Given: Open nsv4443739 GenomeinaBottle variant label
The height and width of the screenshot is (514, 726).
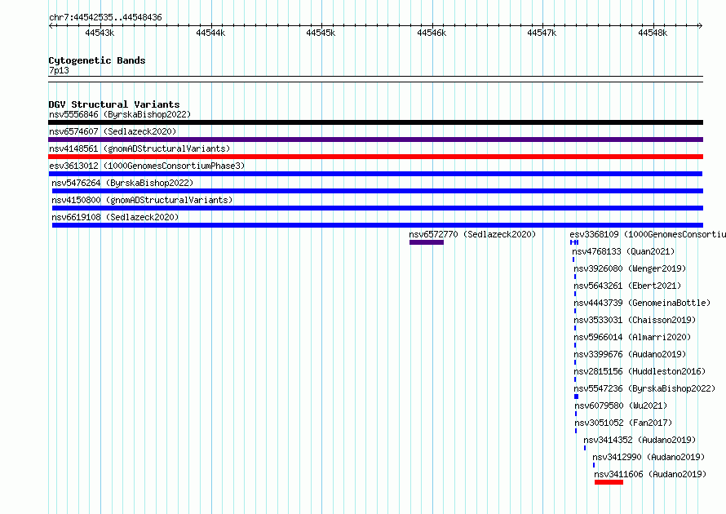Looking at the screenshot, I should click(642, 303).
